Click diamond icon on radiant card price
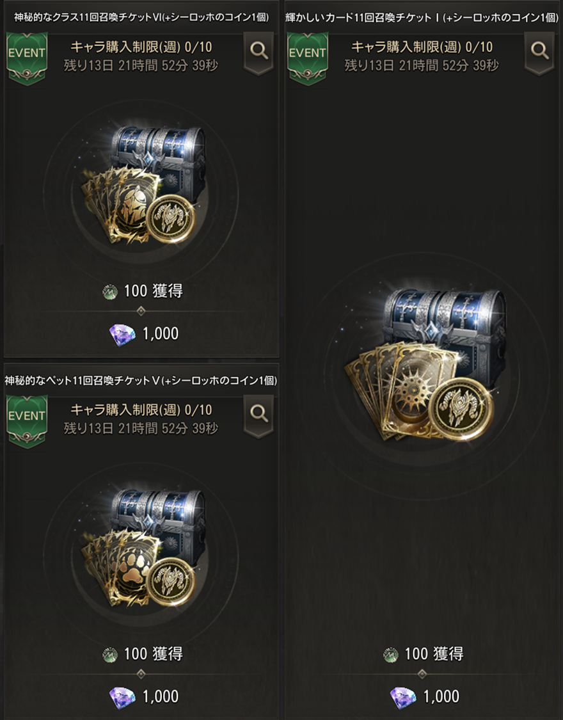The width and height of the screenshot is (563, 720). tap(403, 698)
